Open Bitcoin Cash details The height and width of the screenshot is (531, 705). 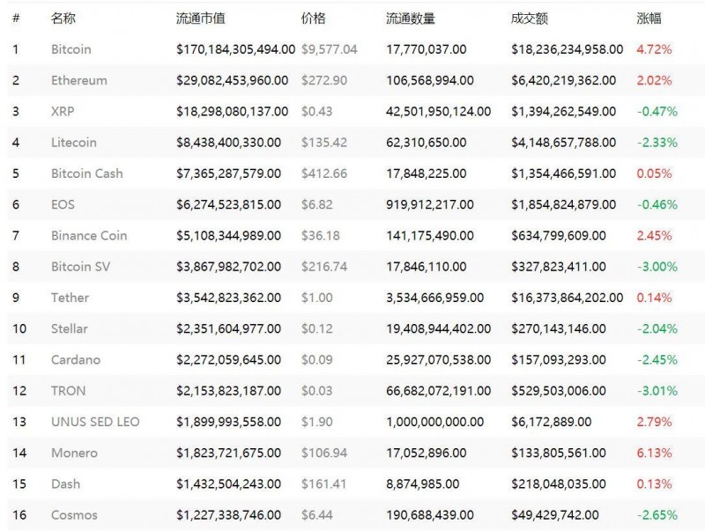[86, 173]
